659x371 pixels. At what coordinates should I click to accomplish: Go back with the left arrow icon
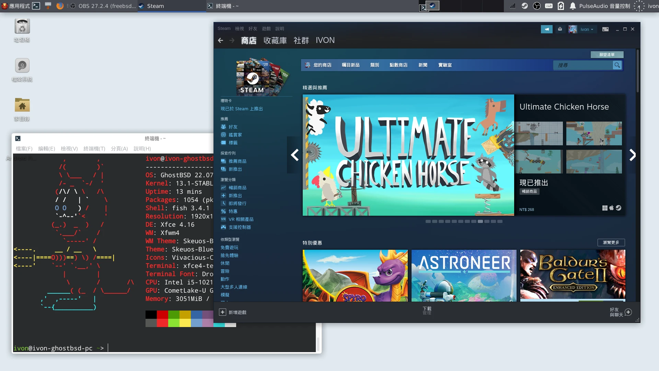coord(221,41)
